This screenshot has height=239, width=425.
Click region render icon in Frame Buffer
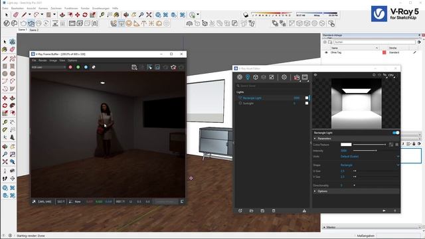157,67
